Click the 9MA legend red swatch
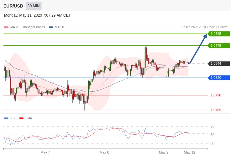Image resolution: width=231 pixels, height=157 pixels. coord(22,118)
